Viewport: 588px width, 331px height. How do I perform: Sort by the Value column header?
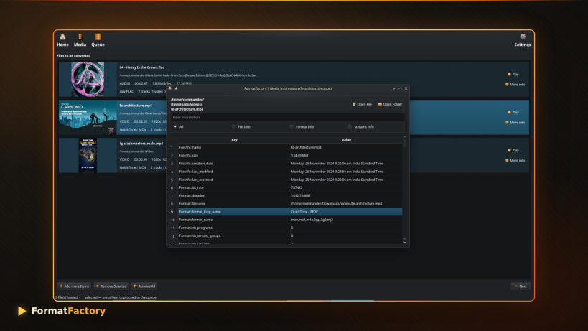tap(346, 139)
